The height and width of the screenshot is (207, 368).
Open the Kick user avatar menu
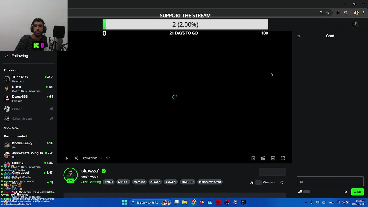tap(356, 24)
